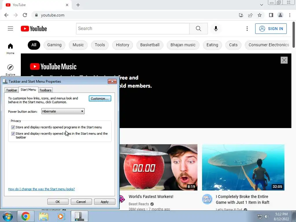Screen dimensions: 296x222
Task: Click the network tray icon
Action: (260, 217)
